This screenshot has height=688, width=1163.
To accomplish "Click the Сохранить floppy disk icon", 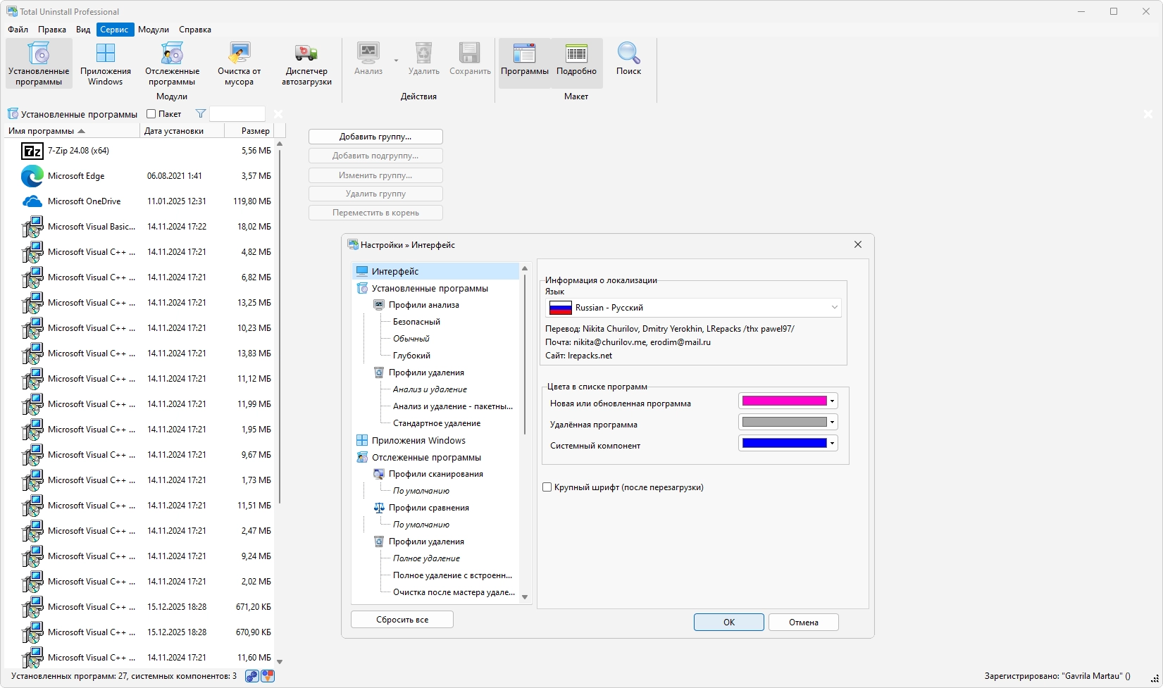I will point(469,54).
